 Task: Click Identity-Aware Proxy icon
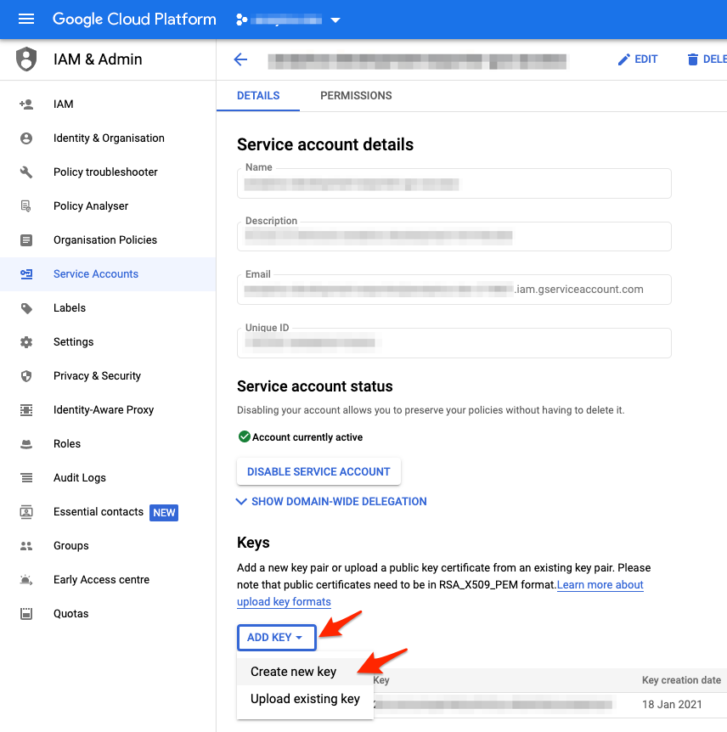26,410
